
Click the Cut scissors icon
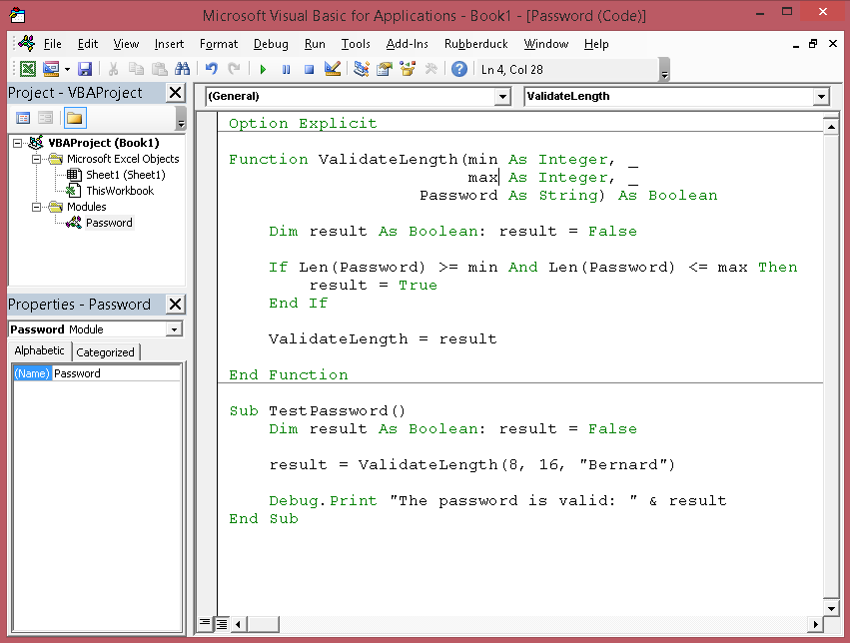(x=113, y=69)
